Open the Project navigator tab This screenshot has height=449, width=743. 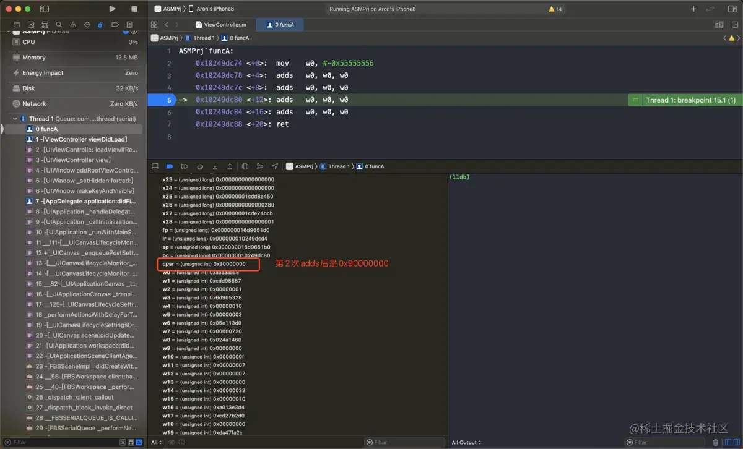(16, 25)
